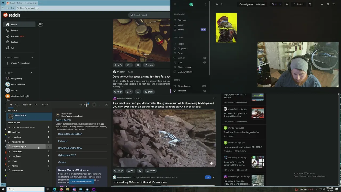
Task: Expand the nexus market suggestion arrow
Action: [49, 142]
